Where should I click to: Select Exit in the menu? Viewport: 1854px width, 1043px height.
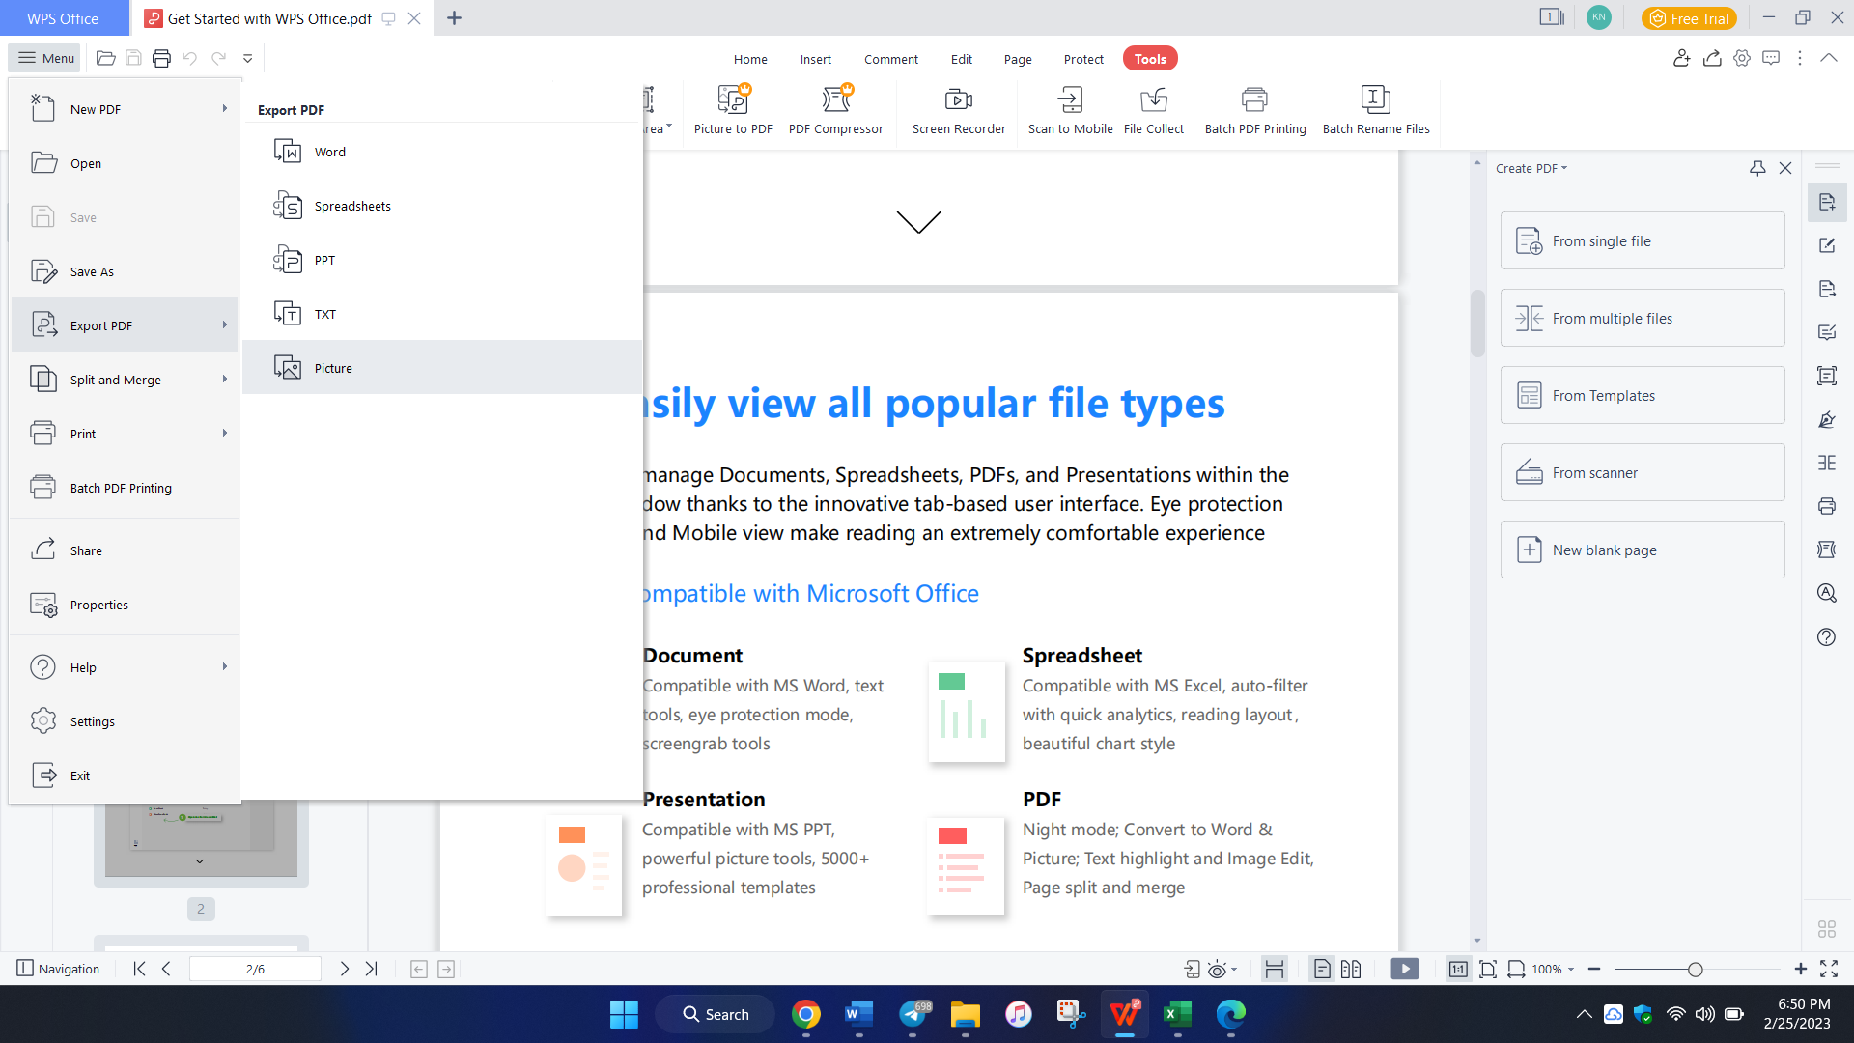[125, 775]
